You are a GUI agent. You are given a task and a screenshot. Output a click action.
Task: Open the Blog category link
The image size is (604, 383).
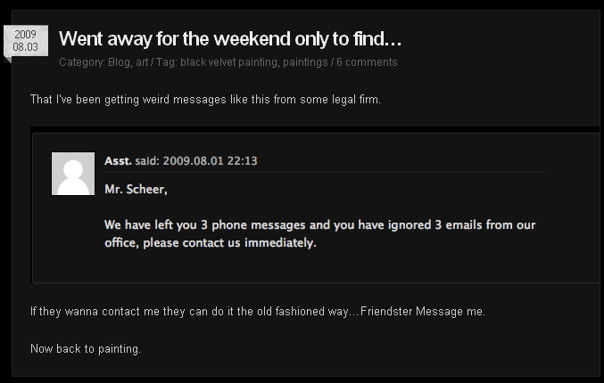119,62
